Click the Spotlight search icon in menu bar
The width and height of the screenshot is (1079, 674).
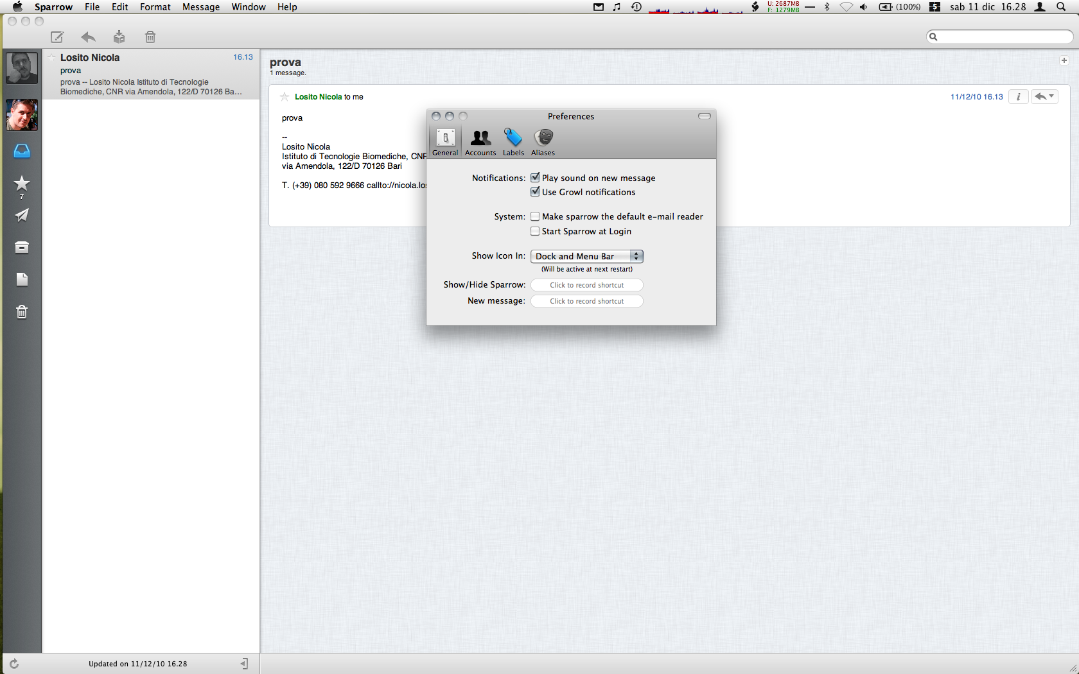[x=1061, y=7]
